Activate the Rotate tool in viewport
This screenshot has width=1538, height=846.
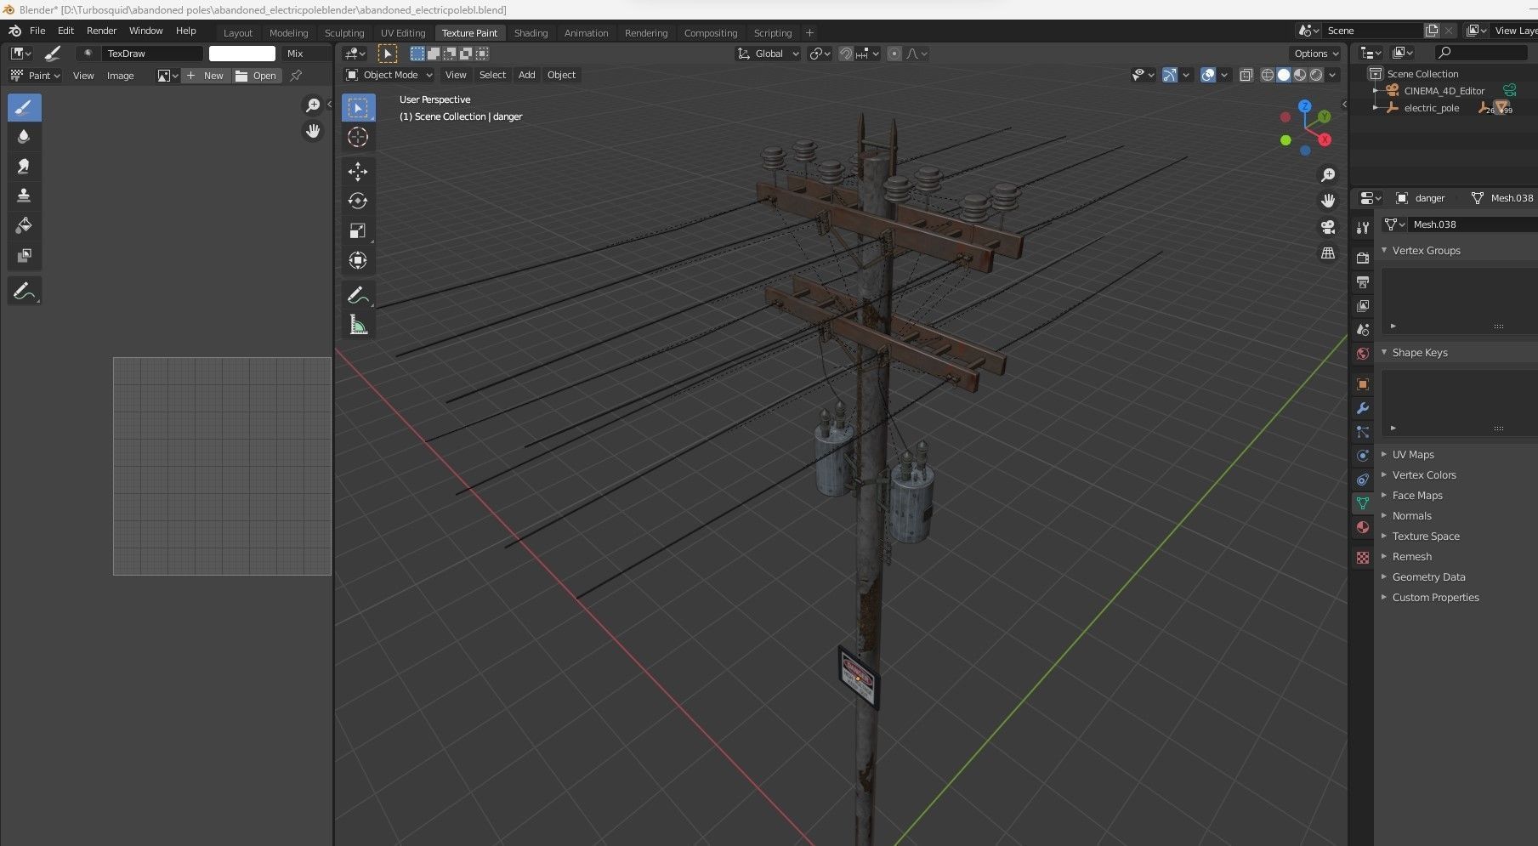pos(358,201)
